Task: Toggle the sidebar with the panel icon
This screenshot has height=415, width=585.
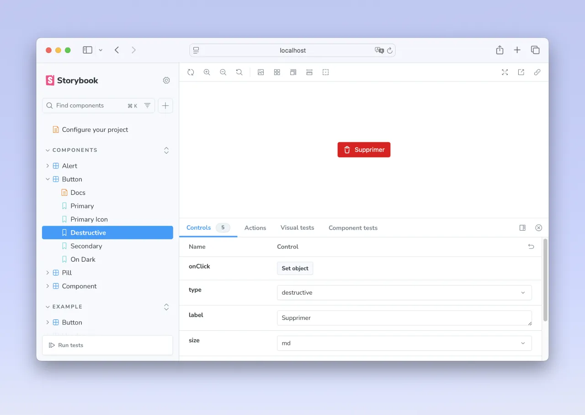Action: pyautogui.click(x=87, y=50)
